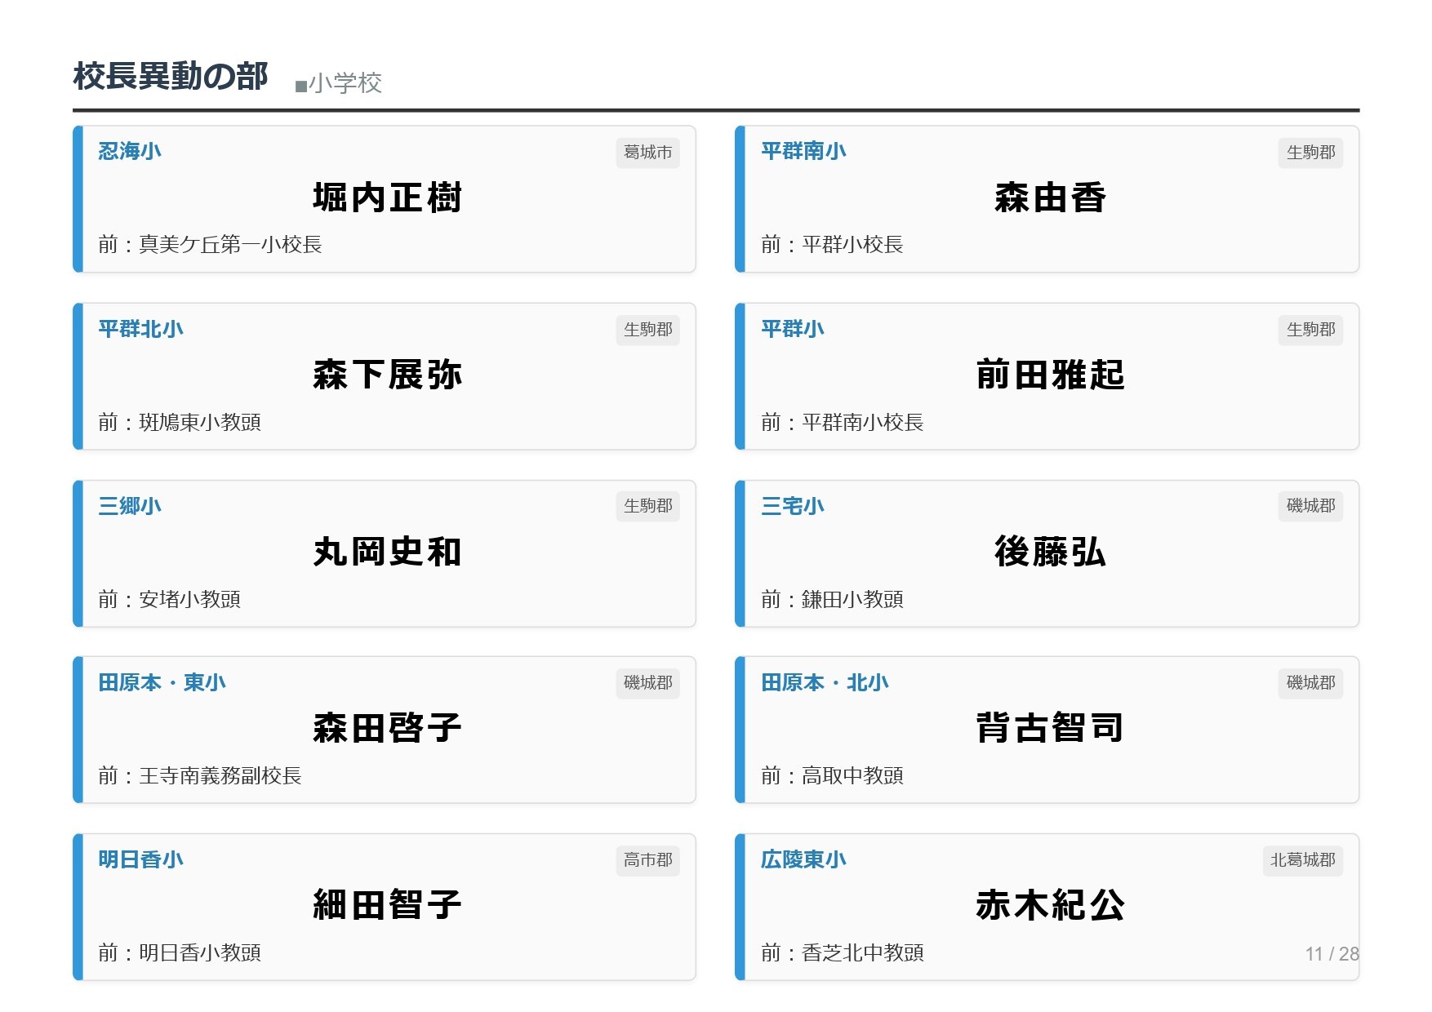The height and width of the screenshot is (1012, 1432).
Task: Click the 校長異動の部 page heading
Action: (170, 77)
